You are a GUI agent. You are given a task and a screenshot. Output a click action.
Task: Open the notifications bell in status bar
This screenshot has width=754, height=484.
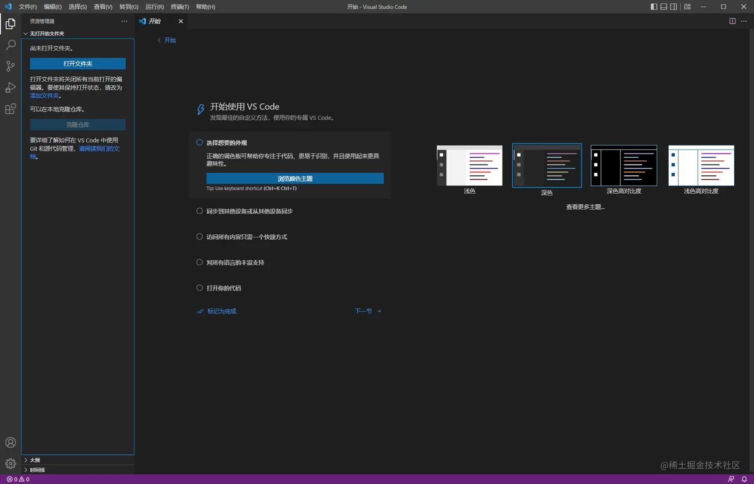click(744, 479)
